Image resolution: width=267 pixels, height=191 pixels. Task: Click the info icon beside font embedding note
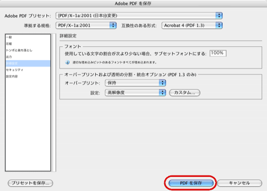[x=68, y=62]
